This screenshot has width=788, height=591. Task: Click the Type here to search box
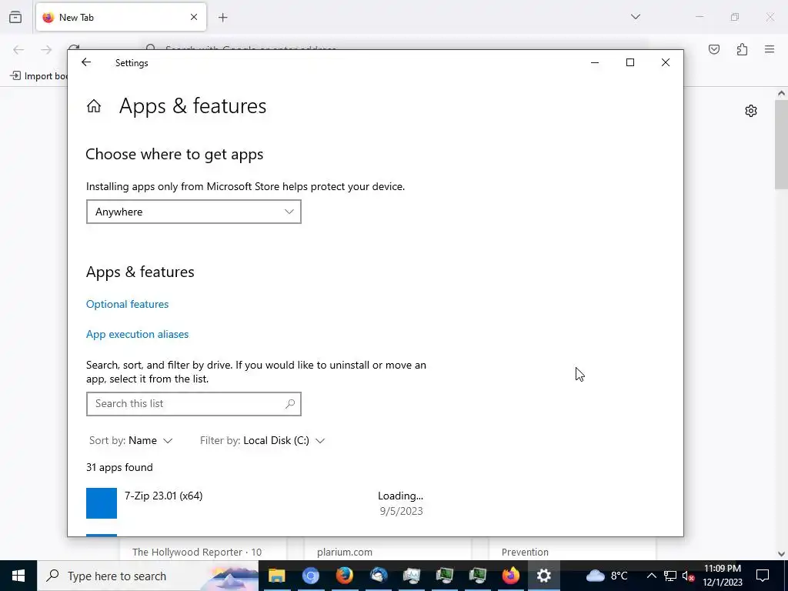click(x=148, y=576)
